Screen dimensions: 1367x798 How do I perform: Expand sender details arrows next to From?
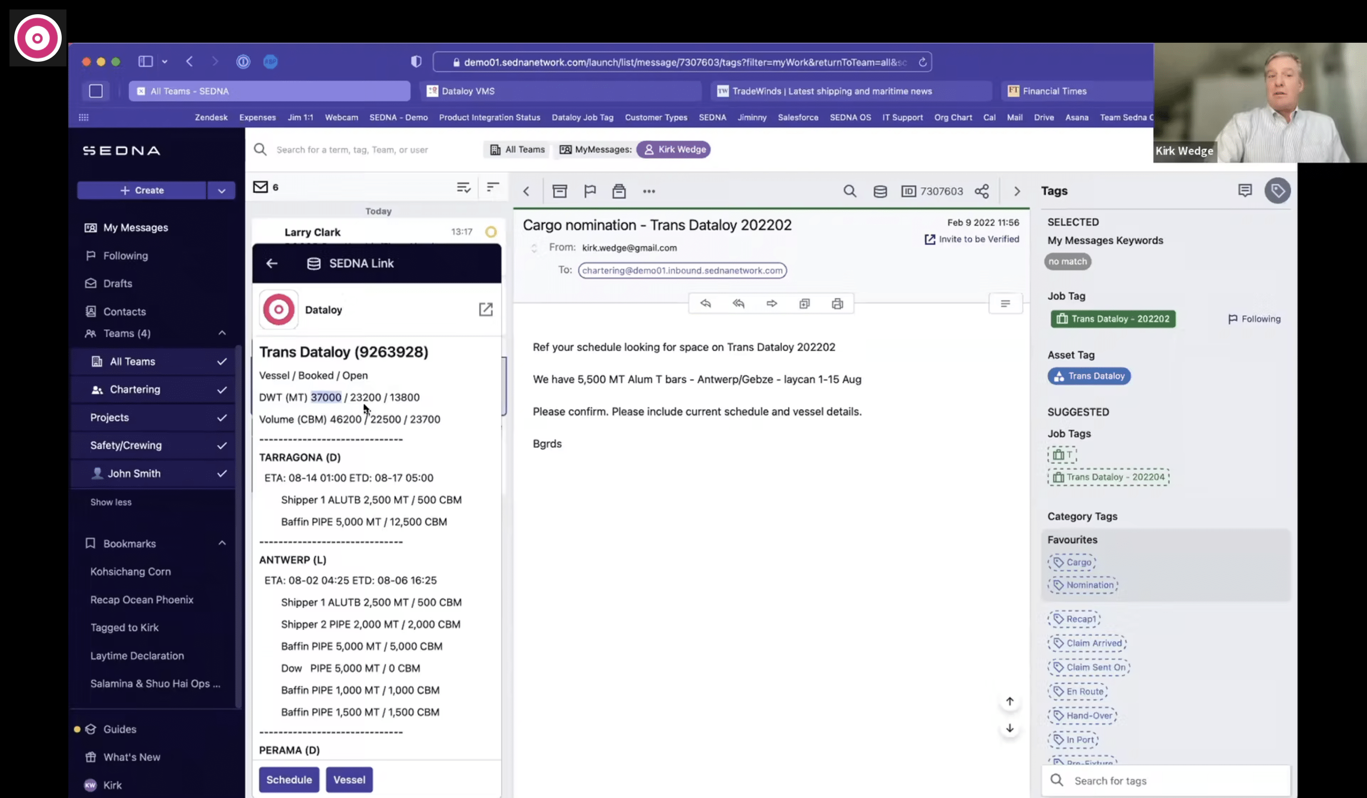pyautogui.click(x=534, y=248)
